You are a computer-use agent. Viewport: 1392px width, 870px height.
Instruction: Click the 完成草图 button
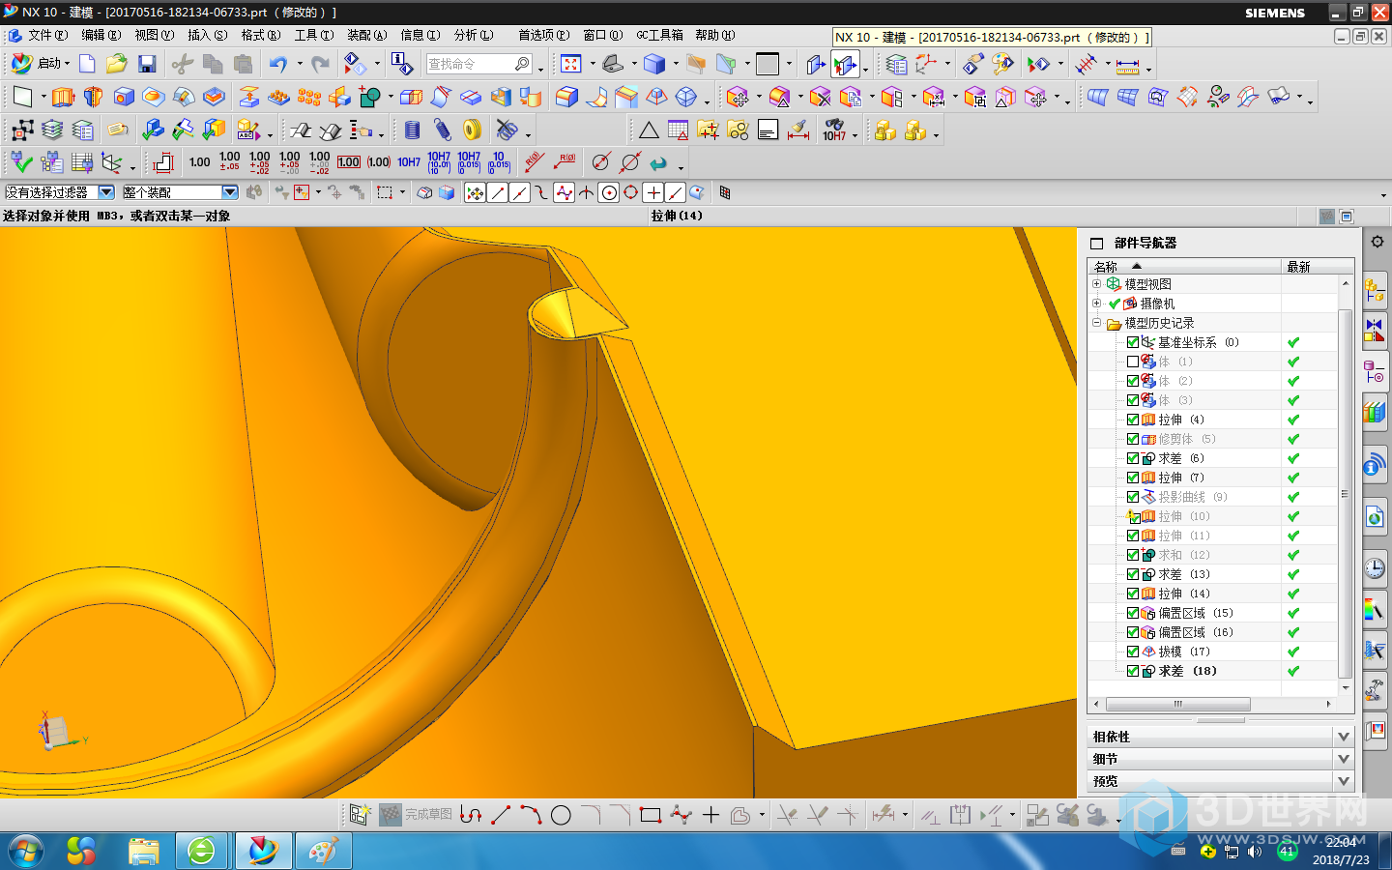tap(417, 815)
